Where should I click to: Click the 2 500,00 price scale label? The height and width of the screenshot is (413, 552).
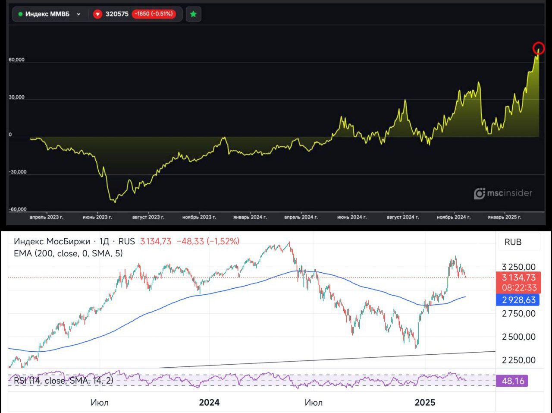[x=519, y=337]
